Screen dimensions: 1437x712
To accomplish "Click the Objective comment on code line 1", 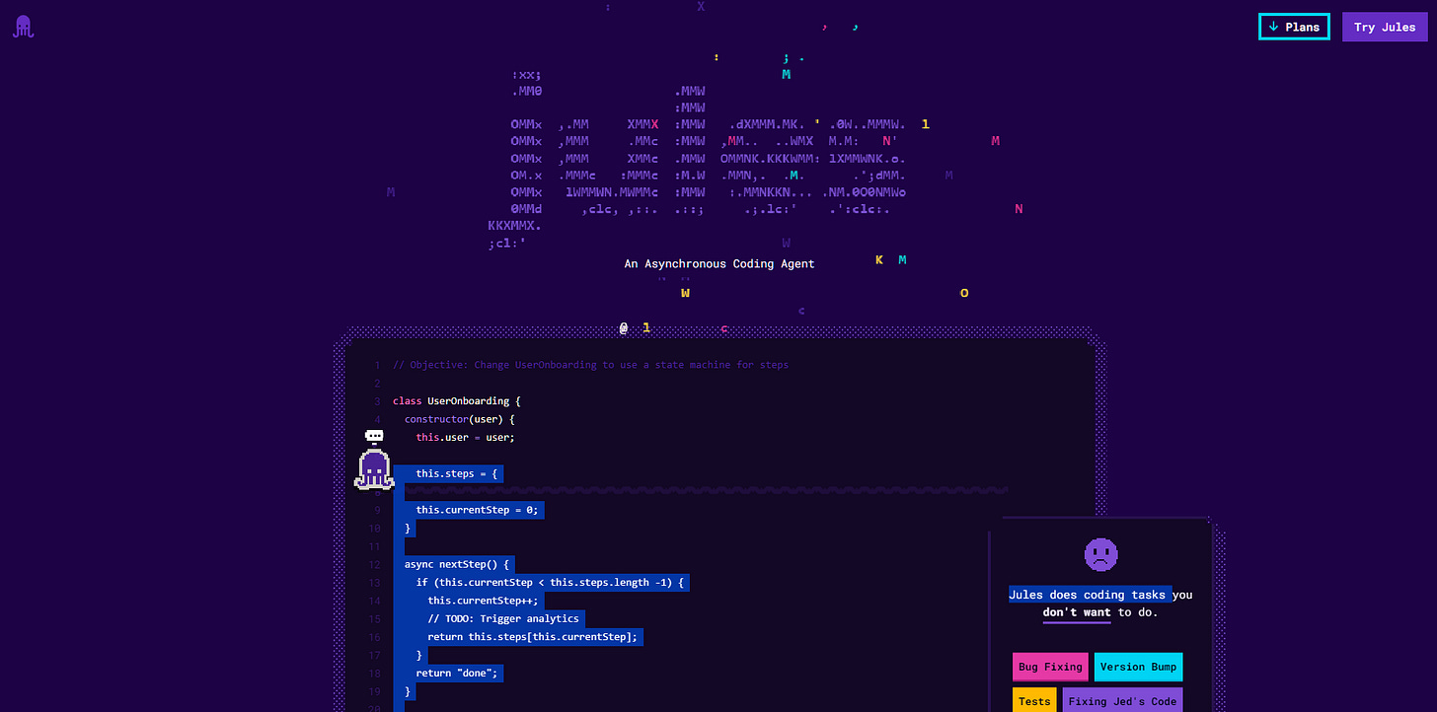I will (590, 365).
